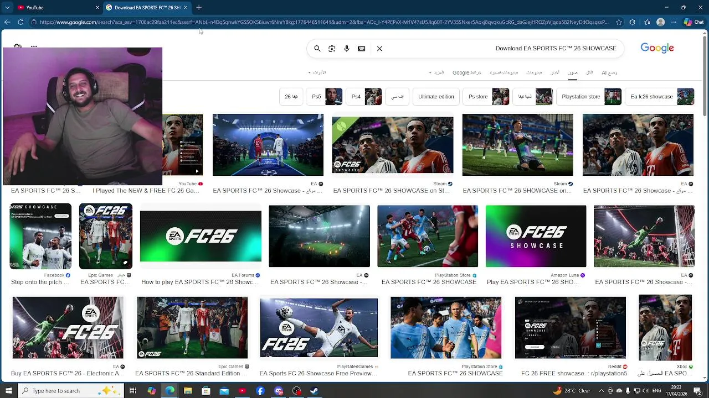Clear the search query with X
709x398 pixels.
pos(379,49)
